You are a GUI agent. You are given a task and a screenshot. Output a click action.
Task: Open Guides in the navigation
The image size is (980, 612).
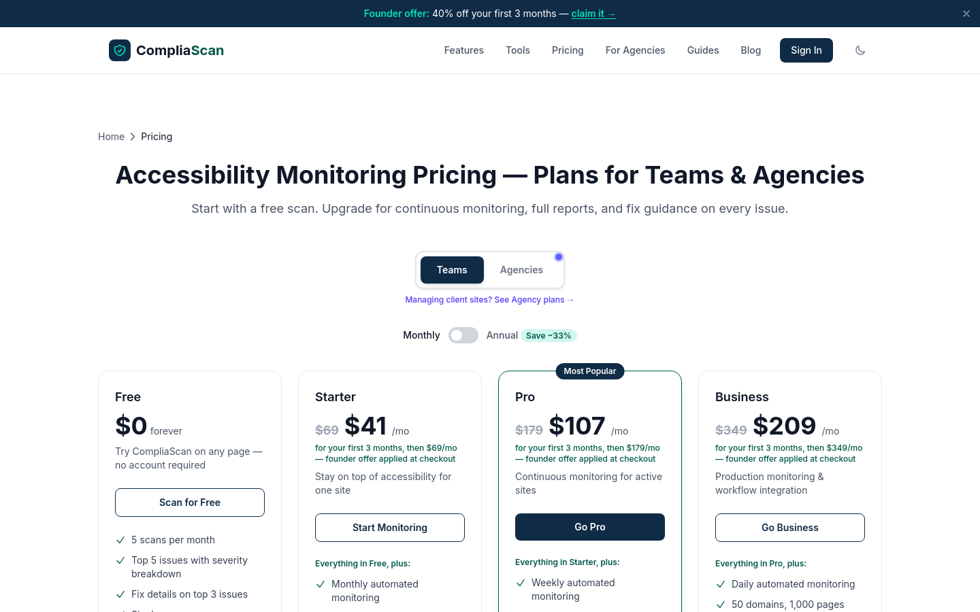[x=703, y=50]
